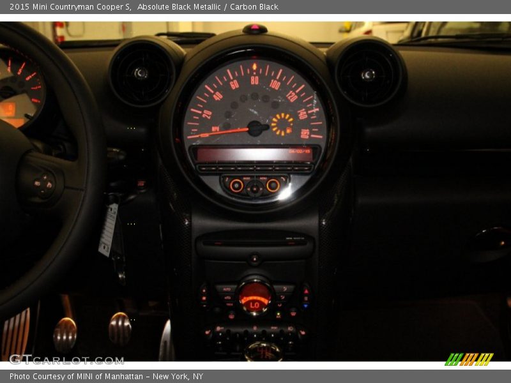Adjust the left round dashboard air vent
The image size is (511, 383).
click(x=141, y=73)
